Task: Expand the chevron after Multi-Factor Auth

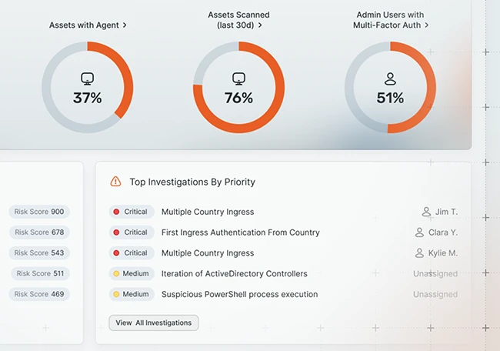Action: (x=426, y=25)
